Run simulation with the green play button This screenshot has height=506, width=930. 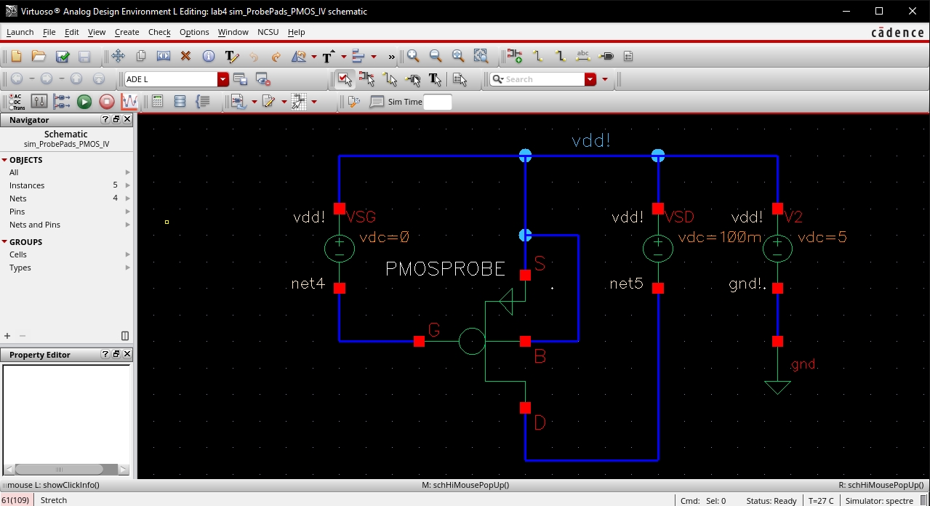click(x=84, y=102)
